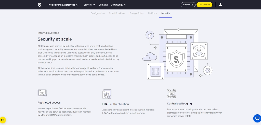Switch to the Platform tab
This screenshot has width=261, height=125.
coord(152,13)
